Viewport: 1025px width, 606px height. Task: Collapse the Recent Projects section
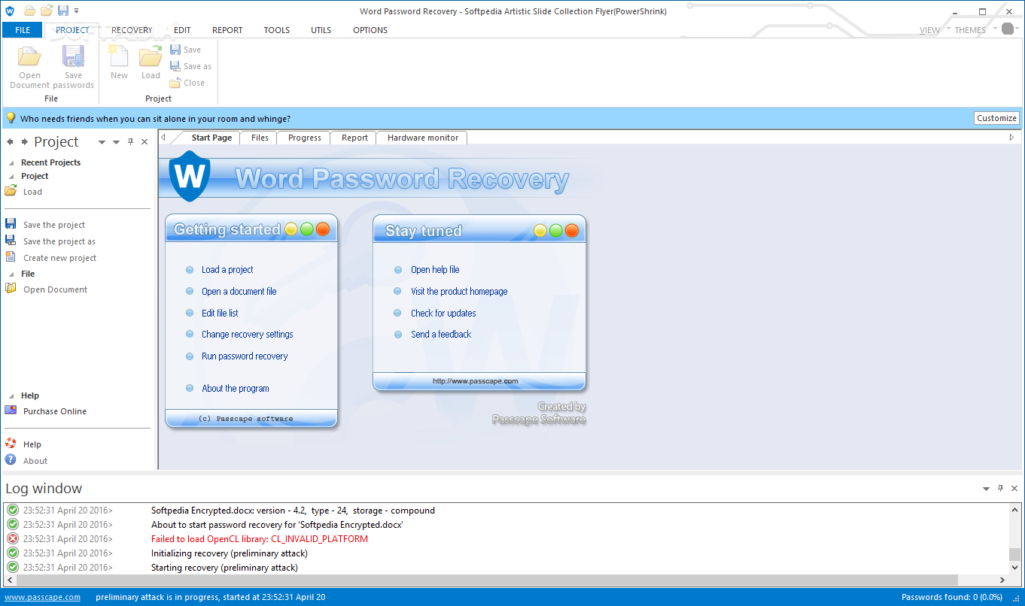11,162
